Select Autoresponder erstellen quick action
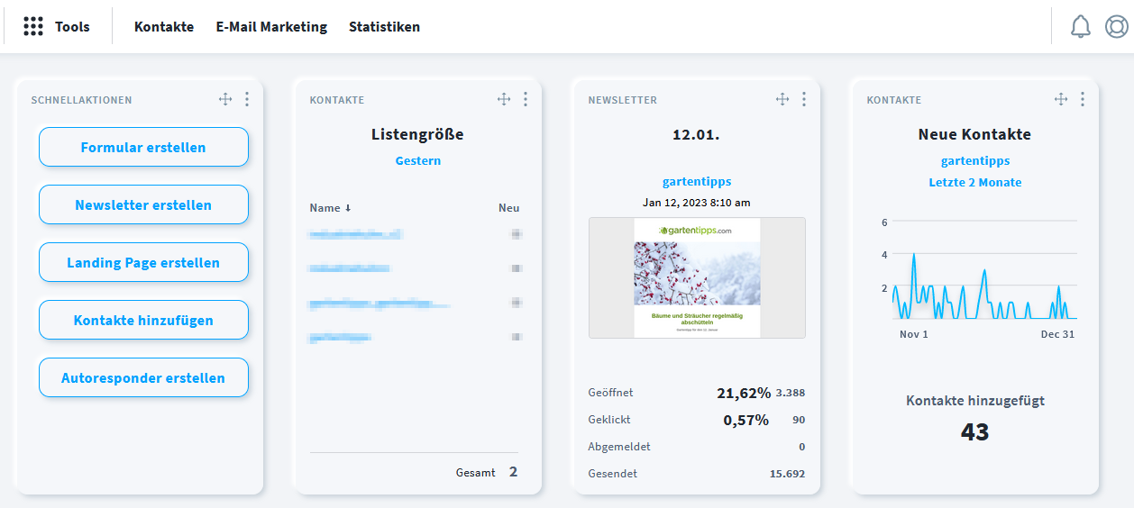 tap(143, 377)
